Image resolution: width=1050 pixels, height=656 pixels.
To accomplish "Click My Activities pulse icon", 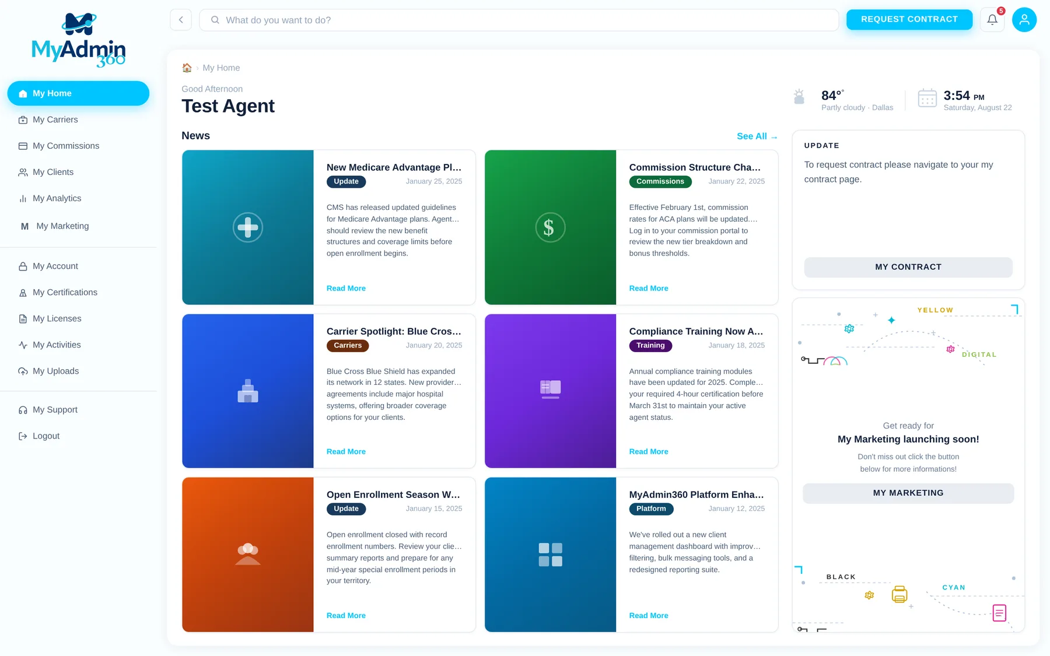I will (23, 345).
